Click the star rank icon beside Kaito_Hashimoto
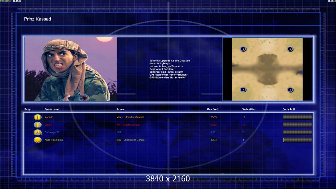Viewport: 336px width, 189px height. tap(38, 140)
